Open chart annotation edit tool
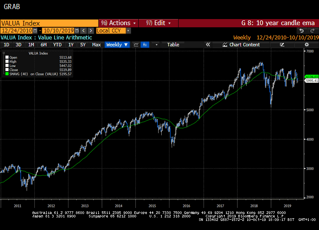Viewport: 319px width, 230px height. (x=282, y=45)
